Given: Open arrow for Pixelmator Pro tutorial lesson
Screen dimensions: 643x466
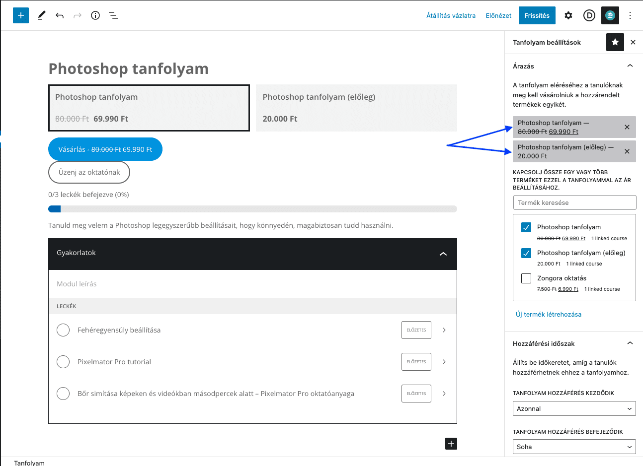Looking at the screenshot, I should click(x=444, y=362).
